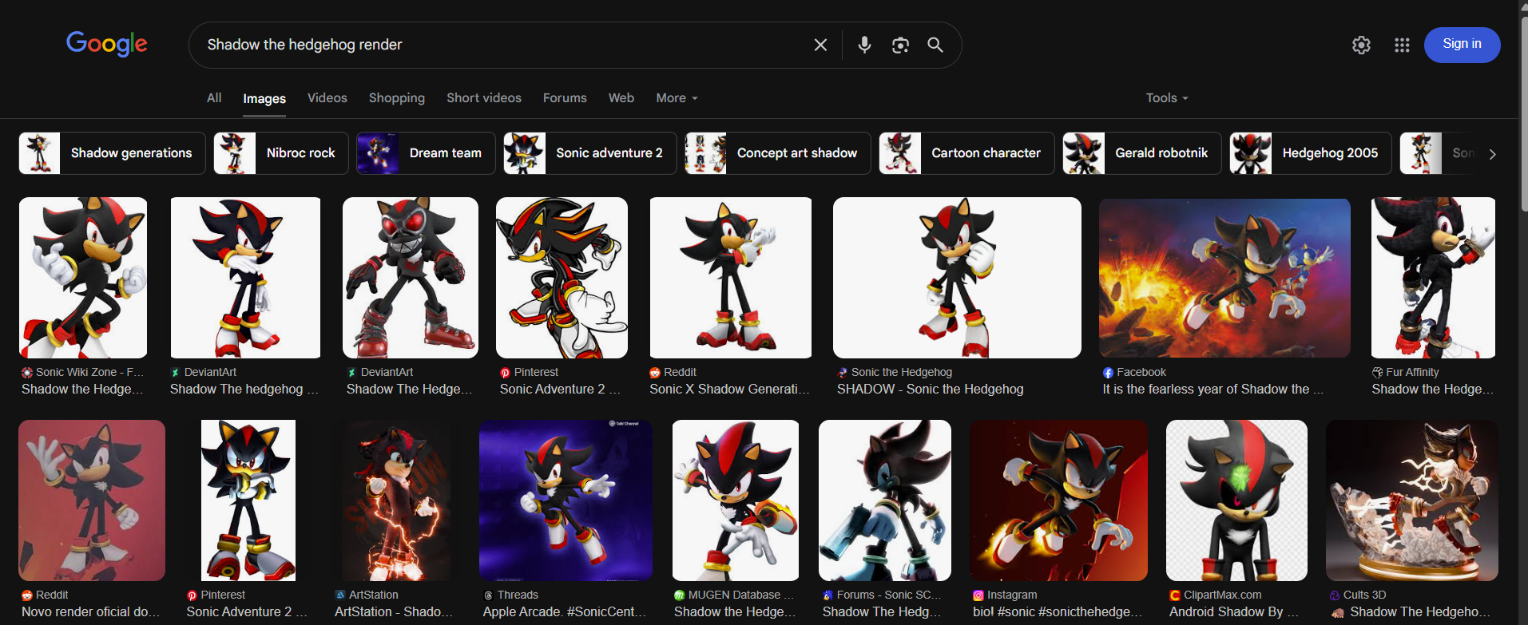The height and width of the screenshot is (625, 1528).
Task: Open Reddit Sonic X Shadow Generations image
Action: pyautogui.click(x=731, y=278)
